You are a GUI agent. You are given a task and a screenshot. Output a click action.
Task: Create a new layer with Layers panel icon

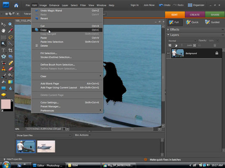point(170,45)
